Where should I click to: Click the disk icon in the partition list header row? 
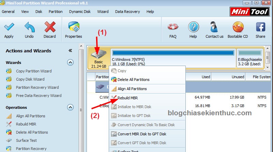tap(100, 86)
